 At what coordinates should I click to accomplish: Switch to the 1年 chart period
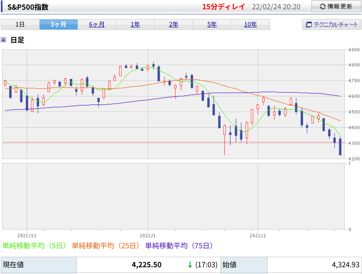click(135, 24)
